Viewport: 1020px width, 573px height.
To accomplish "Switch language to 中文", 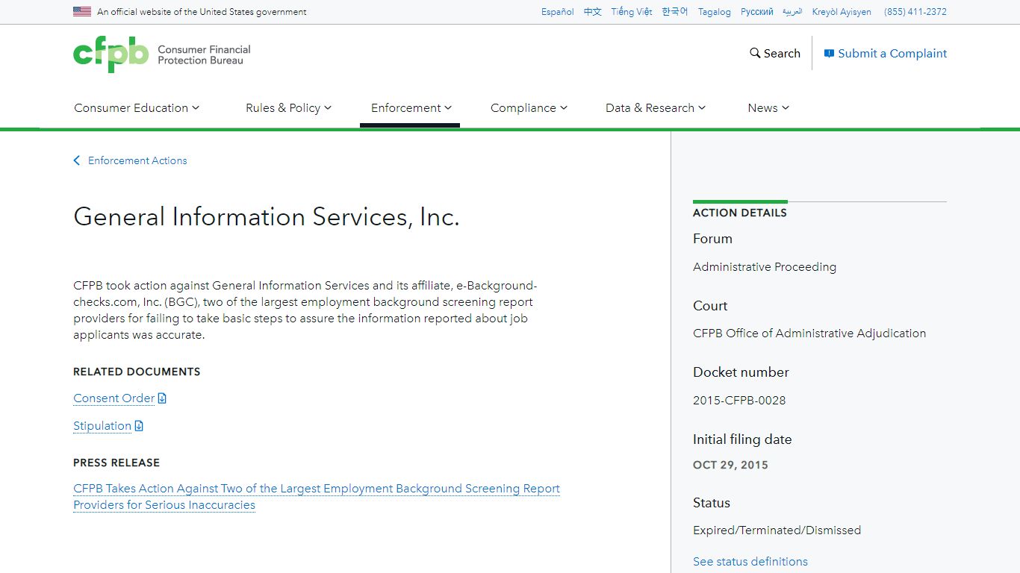I will 593,12.
